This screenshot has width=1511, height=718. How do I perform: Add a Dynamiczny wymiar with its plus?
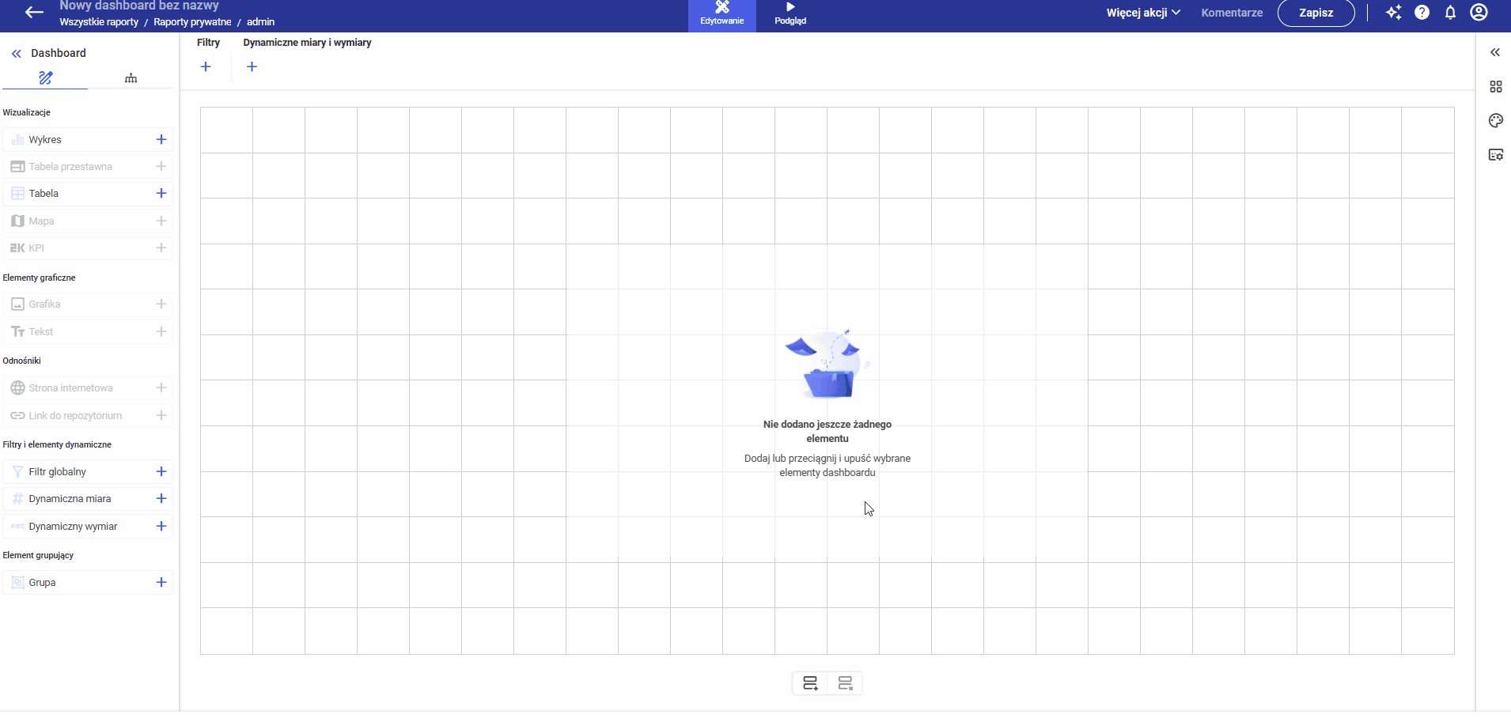(161, 526)
